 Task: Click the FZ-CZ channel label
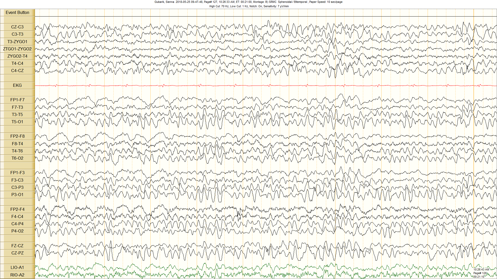coord(17,246)
